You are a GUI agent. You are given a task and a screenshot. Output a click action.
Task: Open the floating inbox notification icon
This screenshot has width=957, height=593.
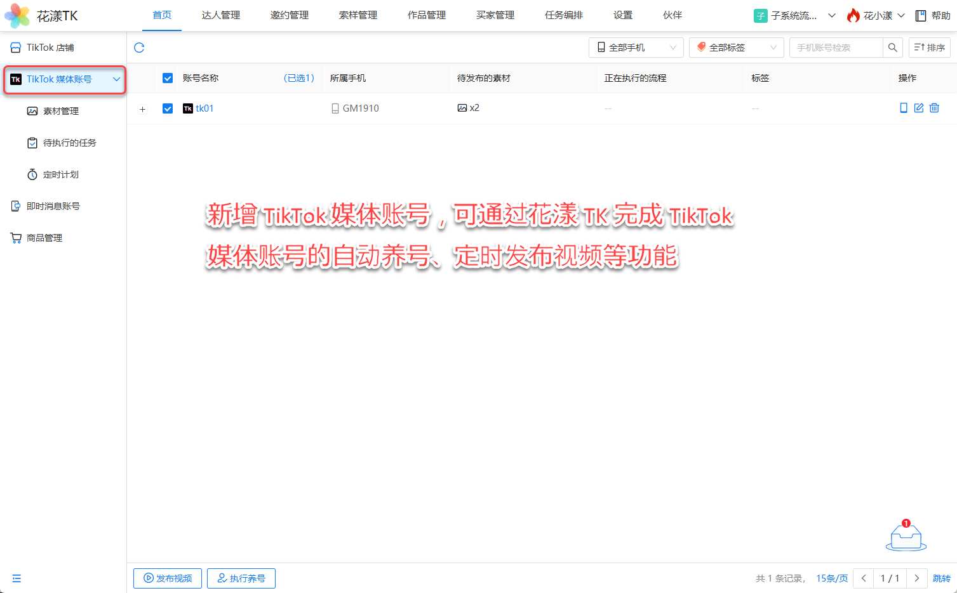point(906,537)
